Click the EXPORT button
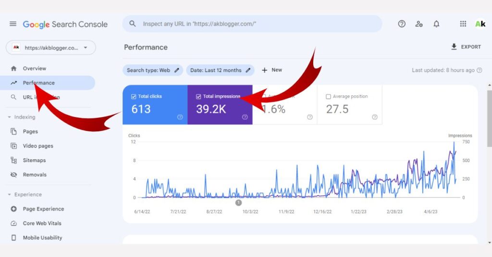 point(466,47)
